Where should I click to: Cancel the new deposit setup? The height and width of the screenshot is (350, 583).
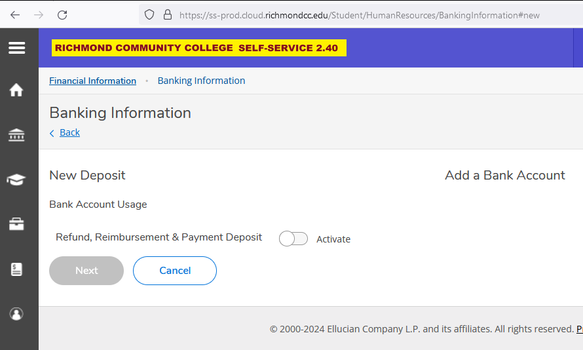175,271
